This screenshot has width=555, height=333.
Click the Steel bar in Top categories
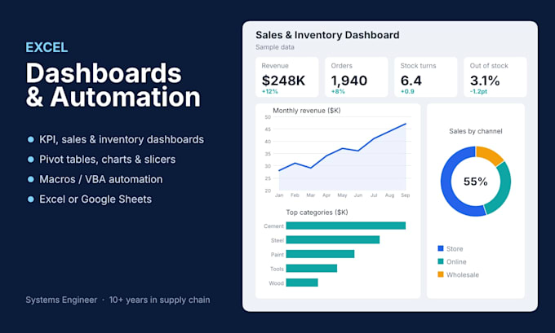[333, 239]
